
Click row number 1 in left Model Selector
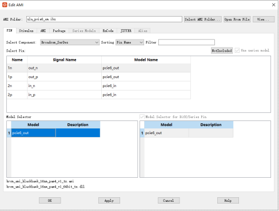click(x=9, y=133)
